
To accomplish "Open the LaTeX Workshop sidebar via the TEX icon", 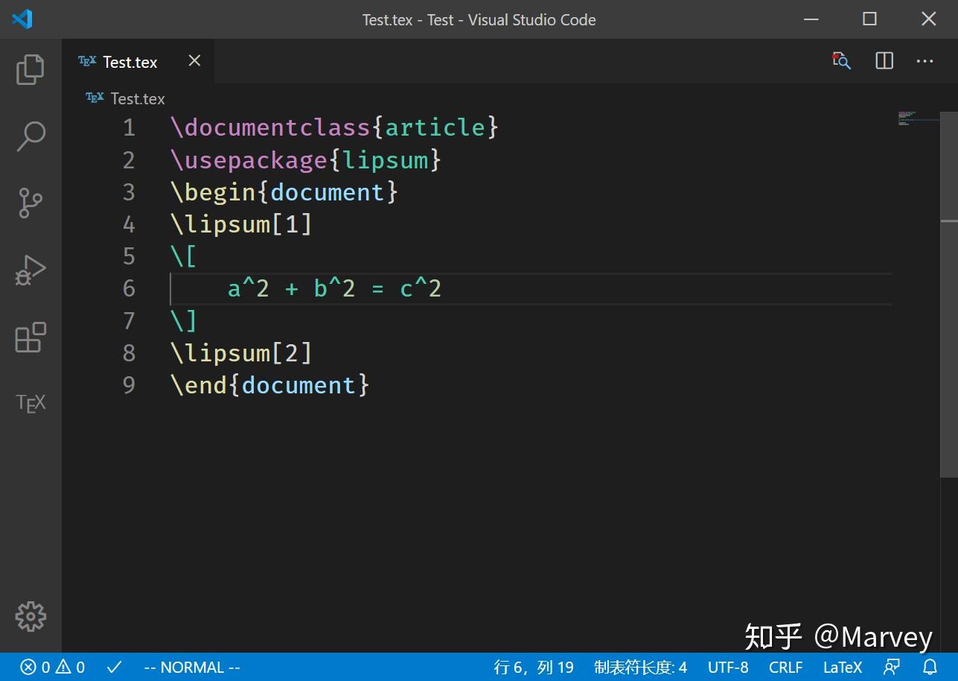I will [30, 403].
